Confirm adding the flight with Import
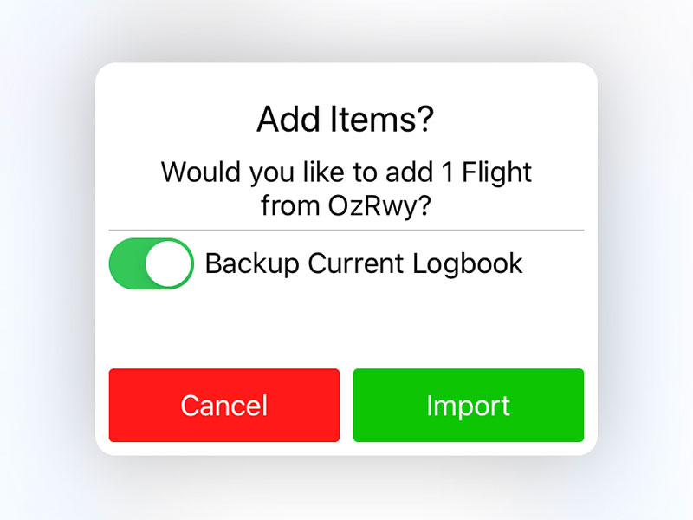 (469, 405)
